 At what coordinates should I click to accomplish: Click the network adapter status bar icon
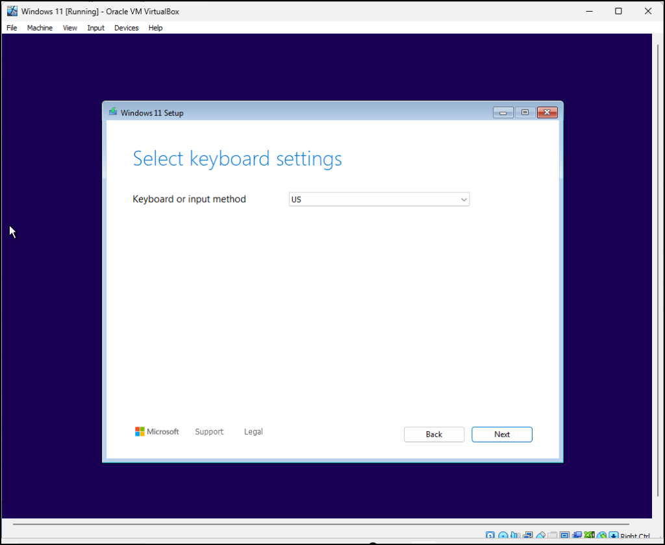pyautogui.click(x=528, y=536)
